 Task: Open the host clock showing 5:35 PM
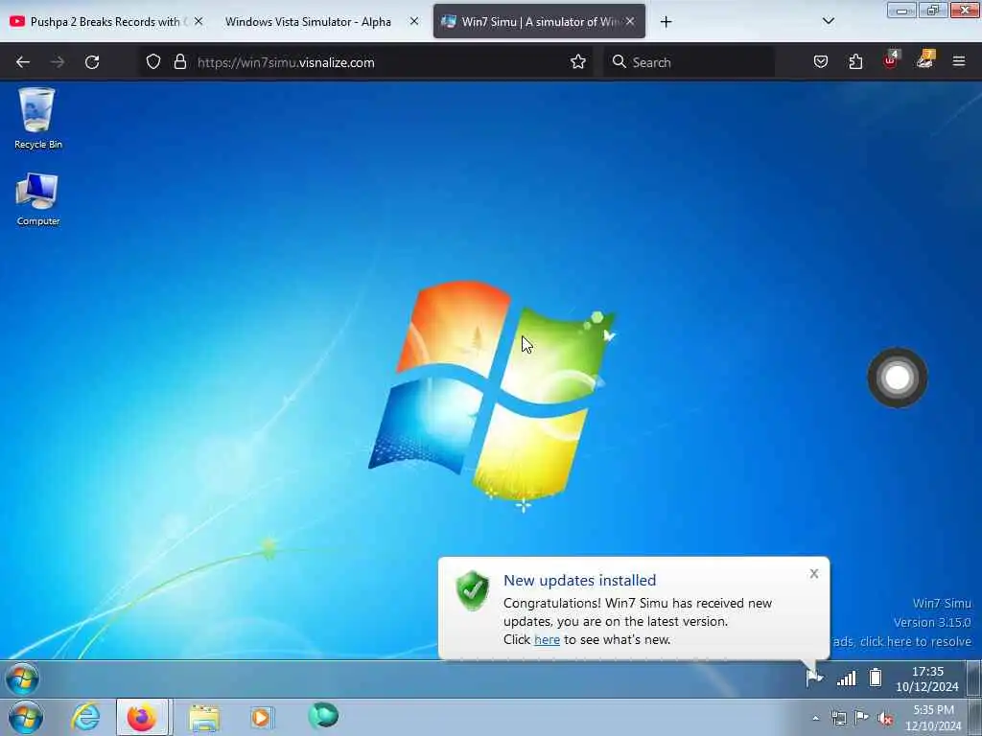(933, 718)
